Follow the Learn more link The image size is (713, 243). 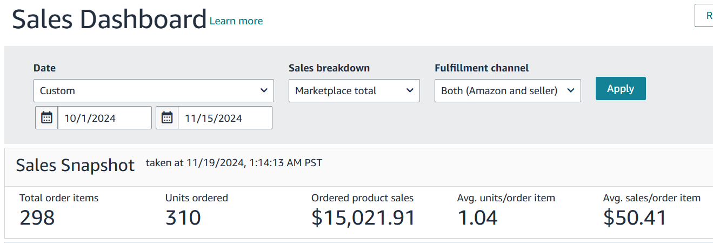click(236, 21)
